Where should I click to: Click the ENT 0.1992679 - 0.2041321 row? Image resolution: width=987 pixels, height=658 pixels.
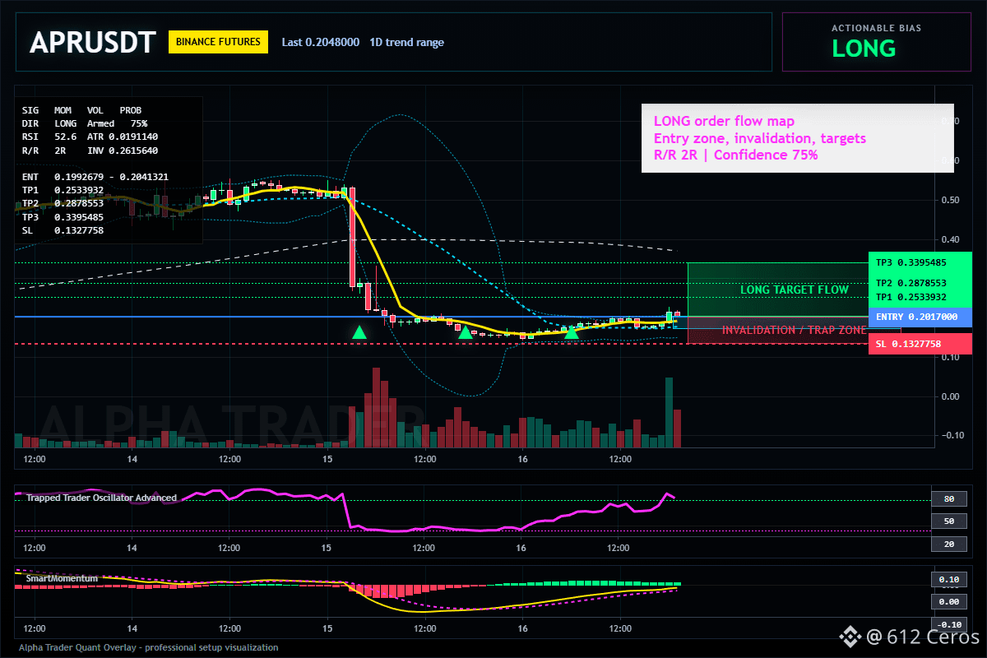point(95,177)
